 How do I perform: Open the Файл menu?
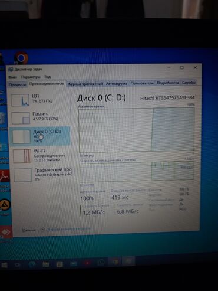(13, 77)
